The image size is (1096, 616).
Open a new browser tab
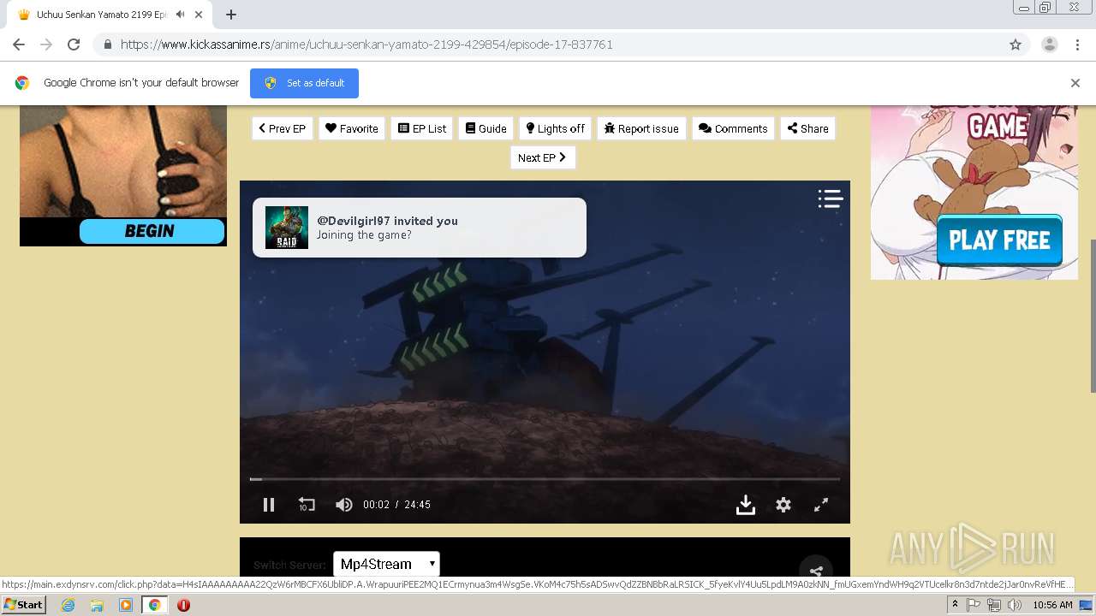coord(231,15)
